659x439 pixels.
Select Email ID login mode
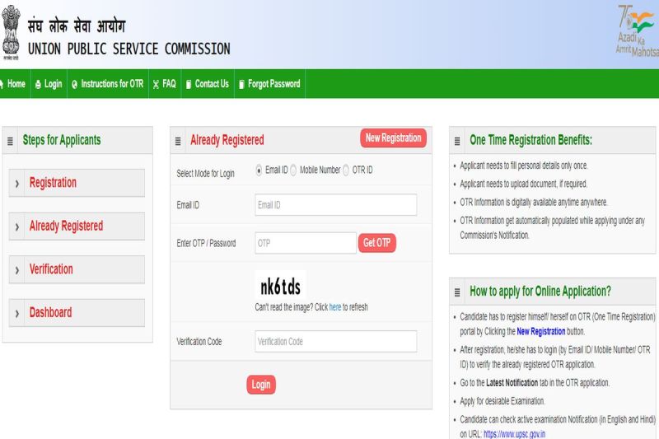(259, 170)
